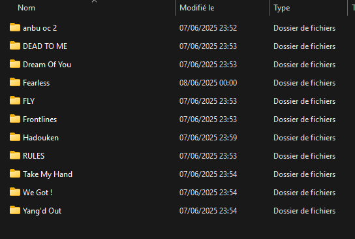
Task: Select the Fearless folder name text
Action: pos(37,83)
